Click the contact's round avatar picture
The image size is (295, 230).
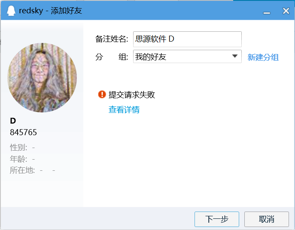point(42,78)
